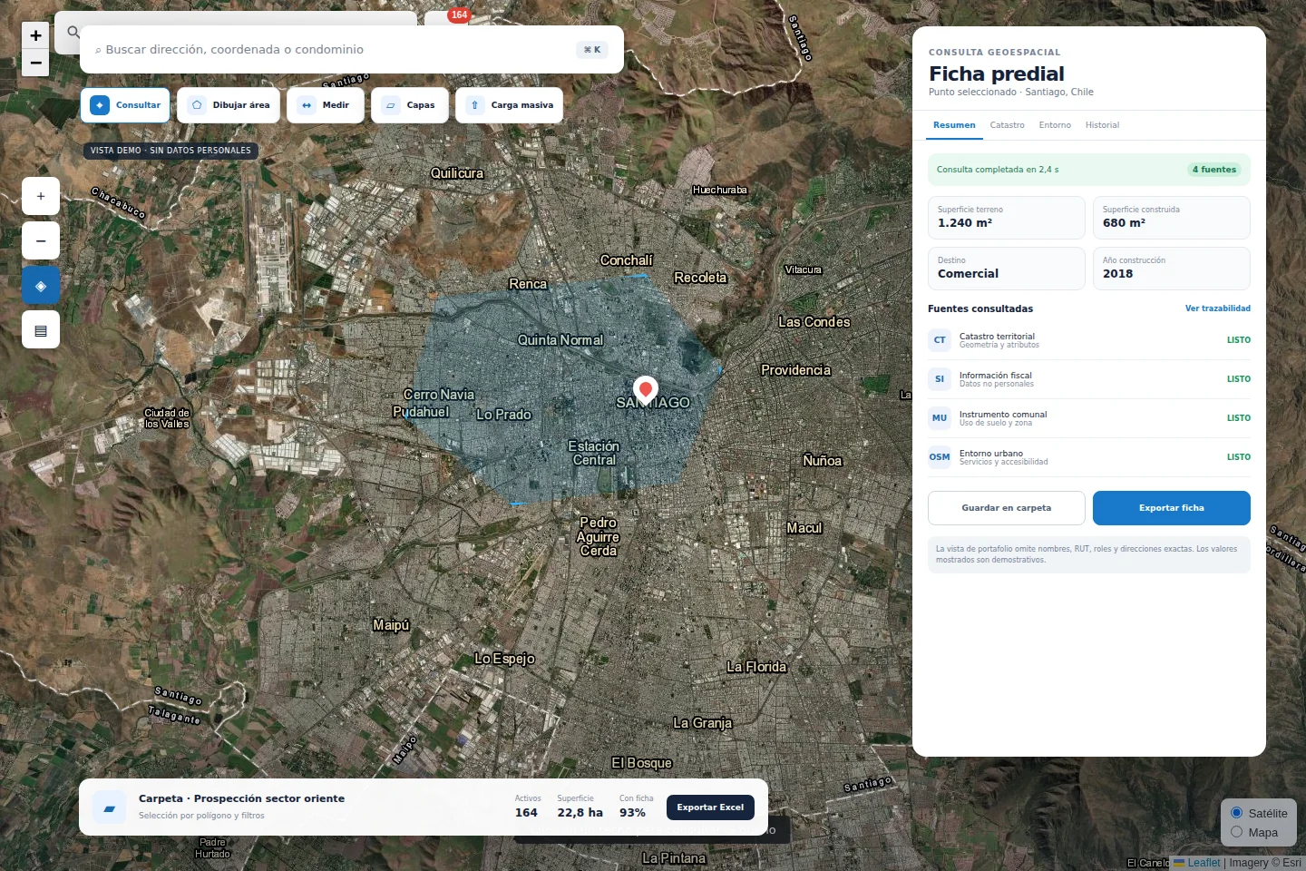Click the Quinta Normal map label
The width and height of the screenshot is (1306, 871).
click(560, 340)
